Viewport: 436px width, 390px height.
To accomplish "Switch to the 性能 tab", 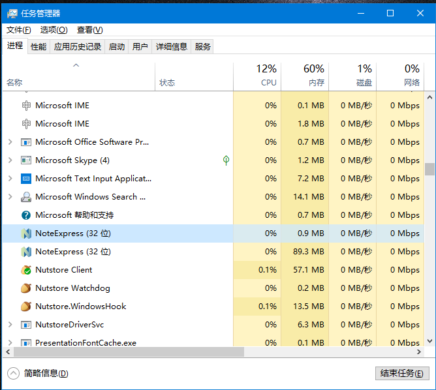I will point(39,46).
